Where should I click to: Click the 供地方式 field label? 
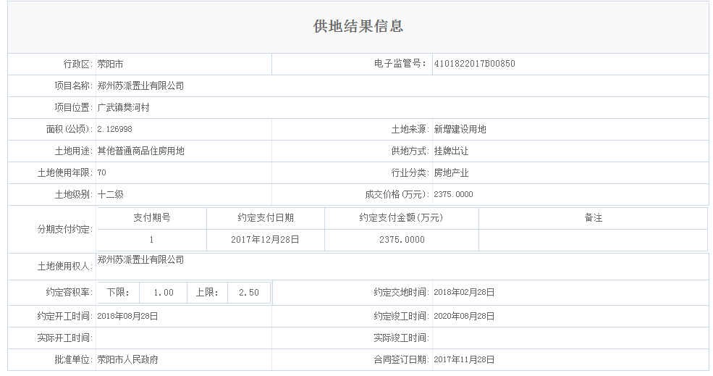(410, 151)
